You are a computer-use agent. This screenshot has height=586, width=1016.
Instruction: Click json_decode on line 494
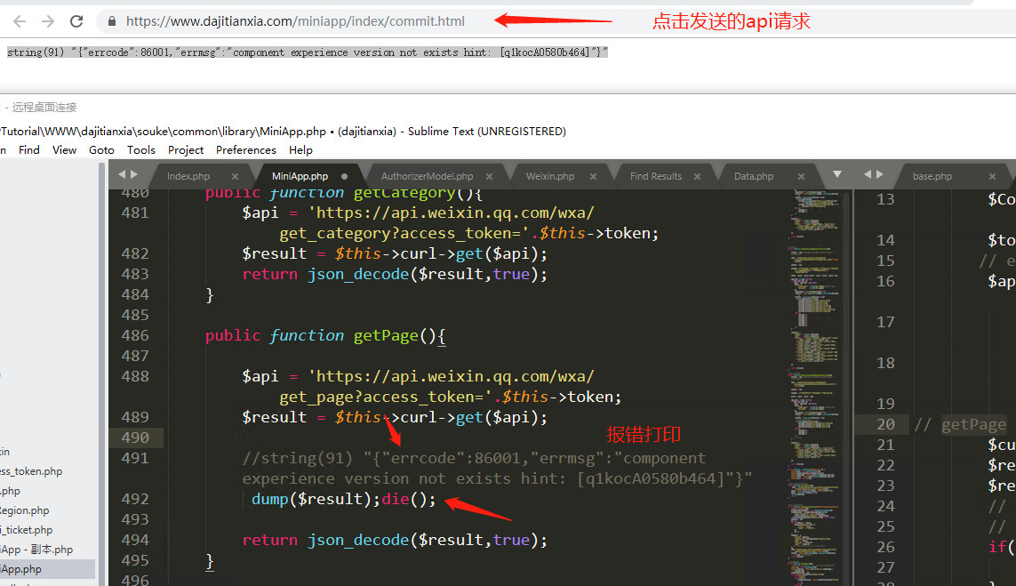click(x=358, y=540)
